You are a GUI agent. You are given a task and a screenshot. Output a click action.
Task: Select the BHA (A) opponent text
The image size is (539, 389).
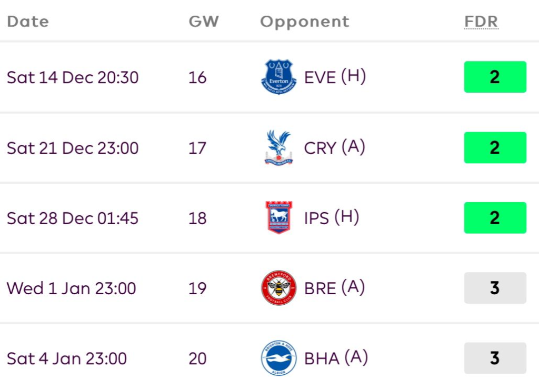point(336,358)
